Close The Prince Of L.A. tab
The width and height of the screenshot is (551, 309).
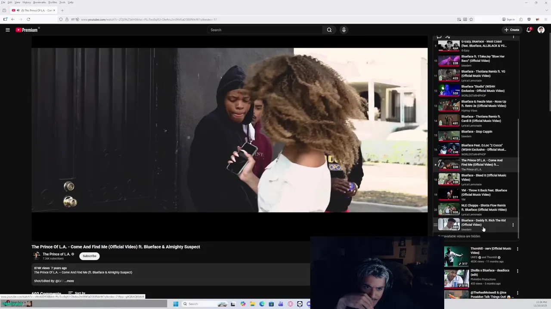pos(54,10)
